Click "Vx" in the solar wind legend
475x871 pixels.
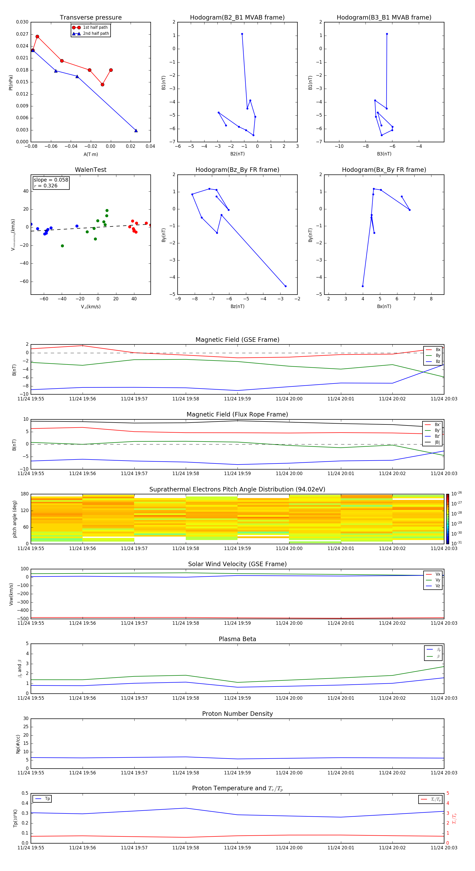tap(438, 574)
